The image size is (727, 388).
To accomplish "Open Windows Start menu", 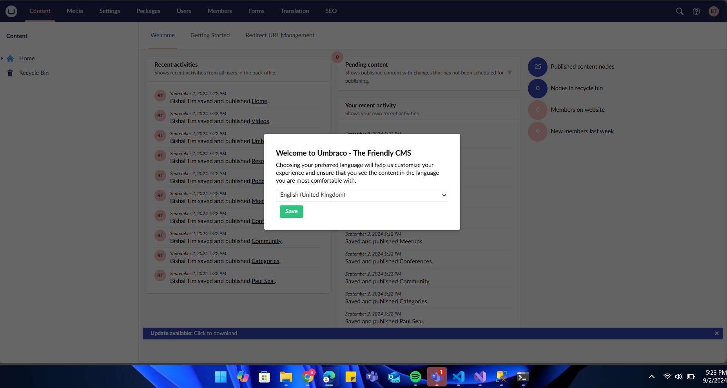I will [x=221, y=377].
